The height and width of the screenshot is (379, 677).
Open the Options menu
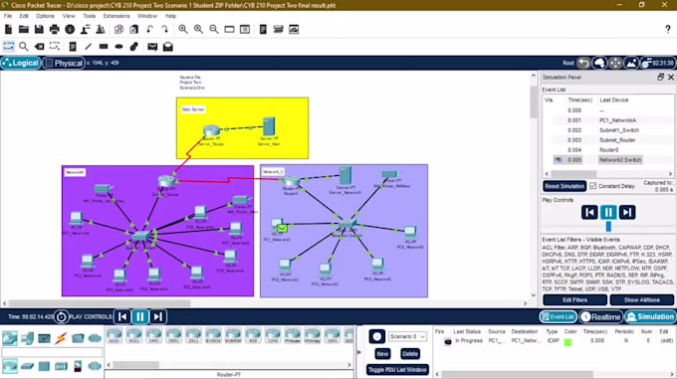[x=45, y=16]
